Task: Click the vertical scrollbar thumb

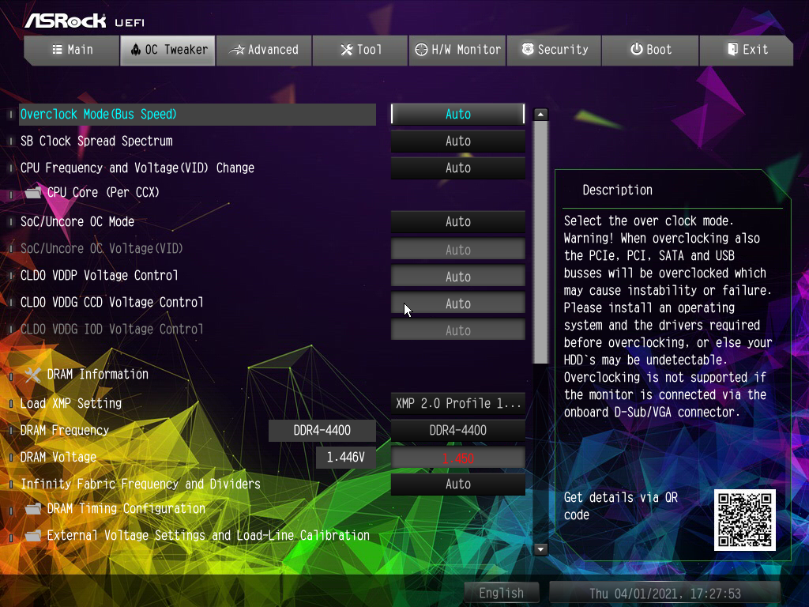Action: (540, 243)
